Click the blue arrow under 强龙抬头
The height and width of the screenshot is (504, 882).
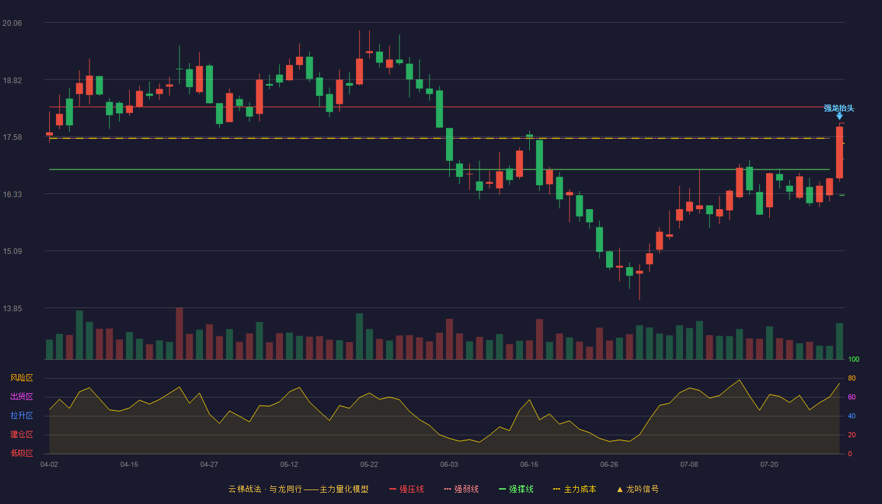[839, 117]
